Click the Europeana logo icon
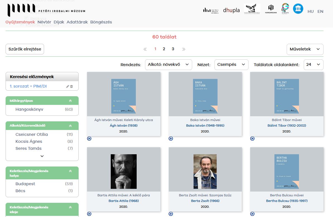 285,10
